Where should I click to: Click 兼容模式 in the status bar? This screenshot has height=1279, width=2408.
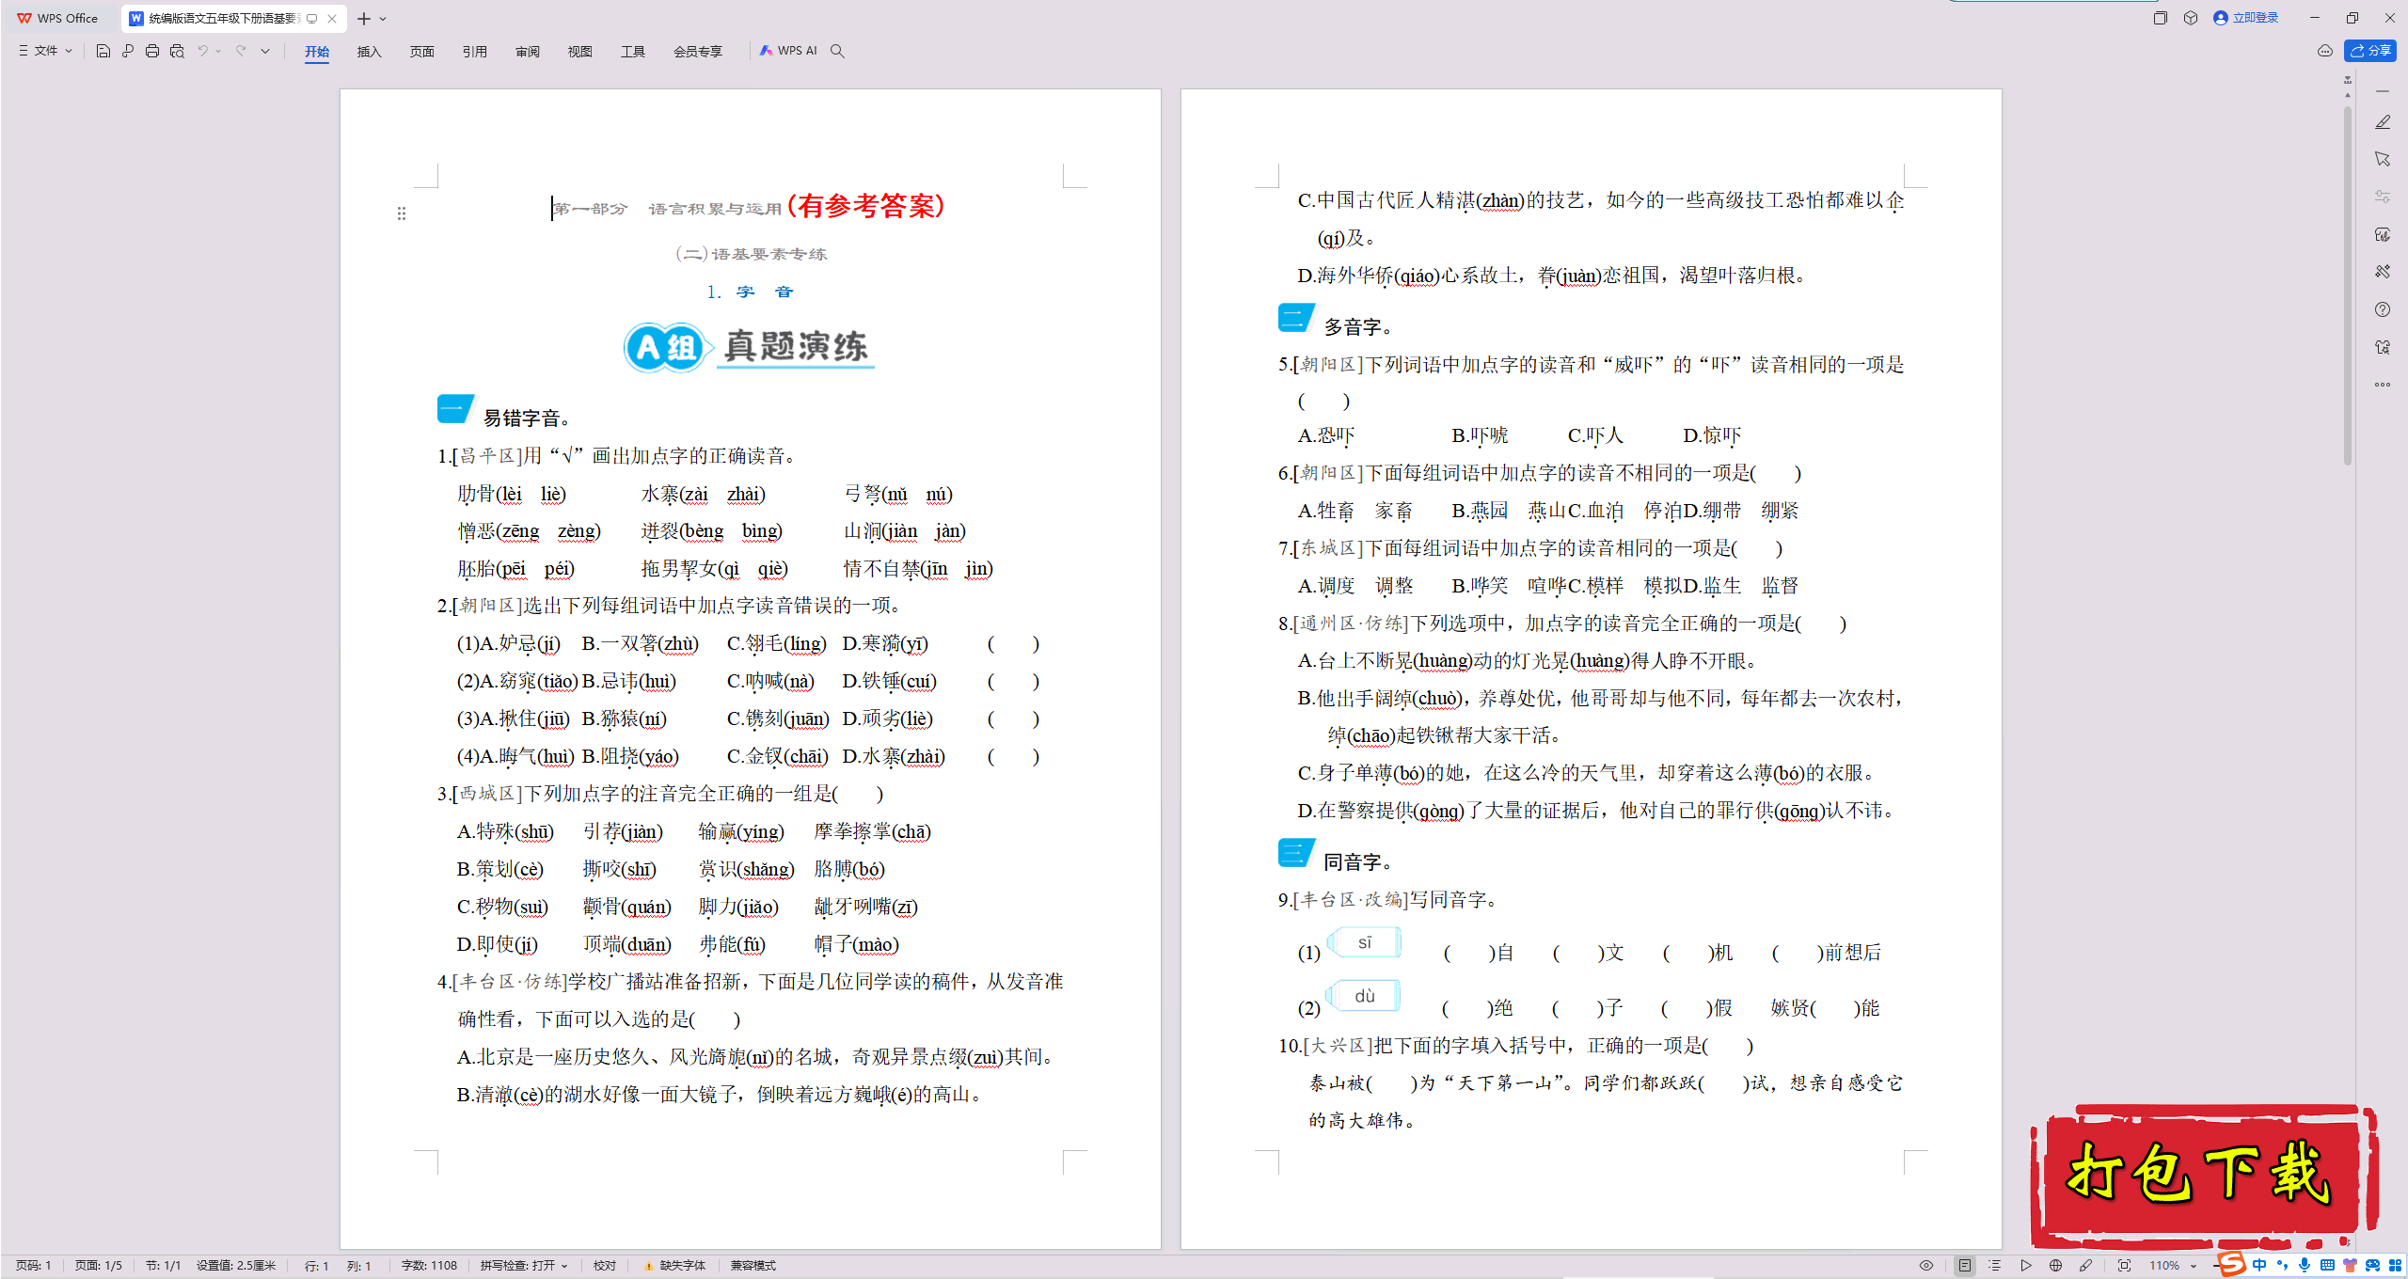[x=753, y=1266]
